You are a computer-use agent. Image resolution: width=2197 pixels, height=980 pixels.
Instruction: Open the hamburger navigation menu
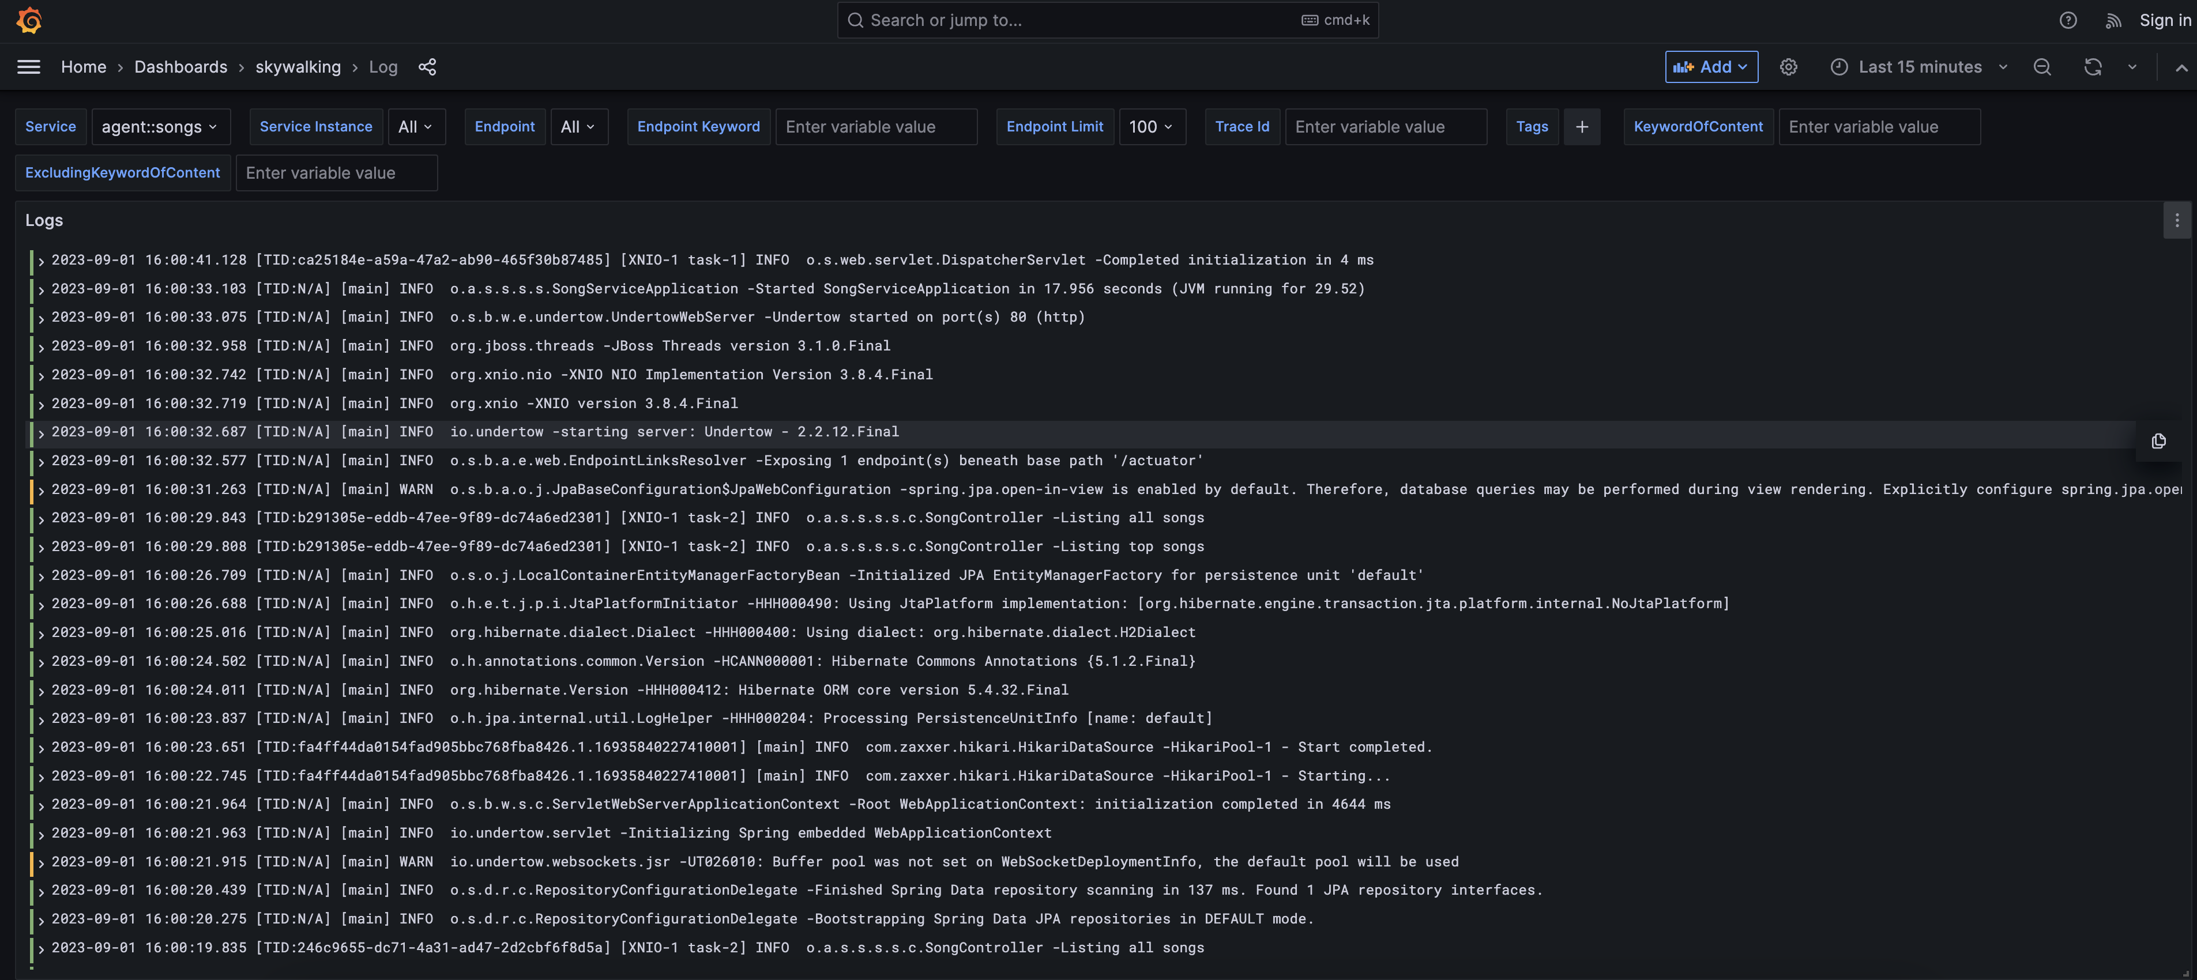[x=29, y=66]
